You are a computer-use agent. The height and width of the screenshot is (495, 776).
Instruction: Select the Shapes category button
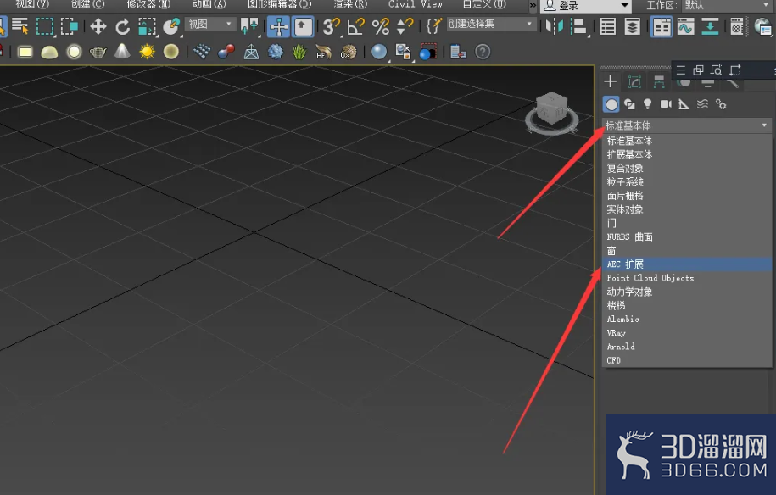629,104
